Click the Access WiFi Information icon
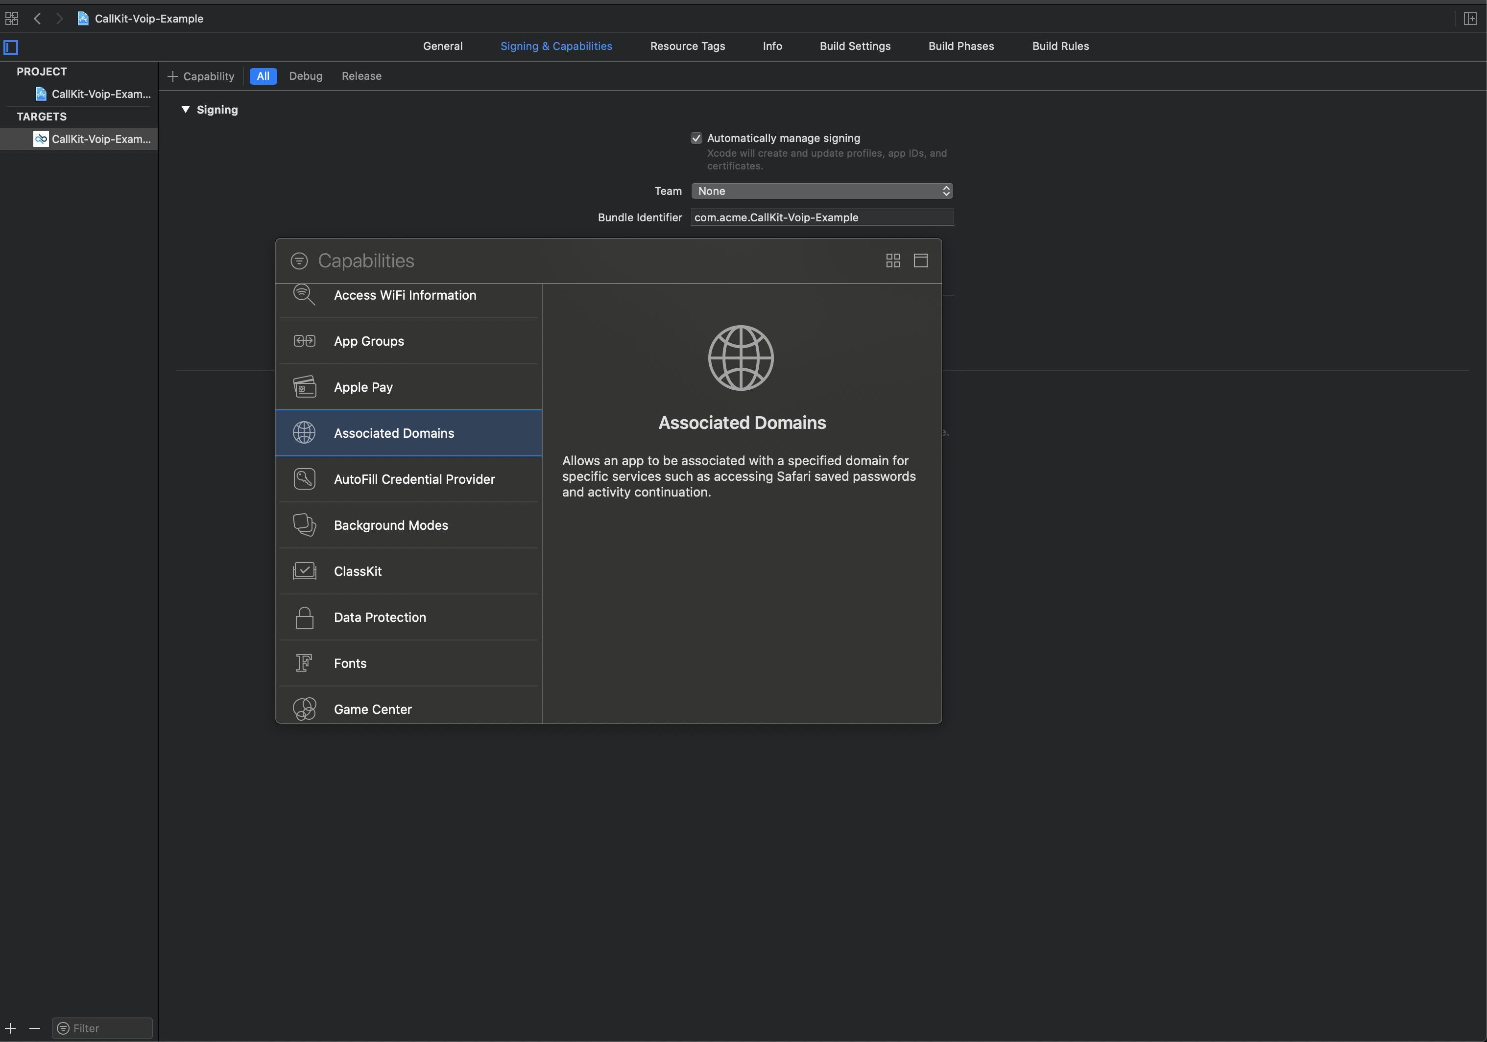 (304, 295)
